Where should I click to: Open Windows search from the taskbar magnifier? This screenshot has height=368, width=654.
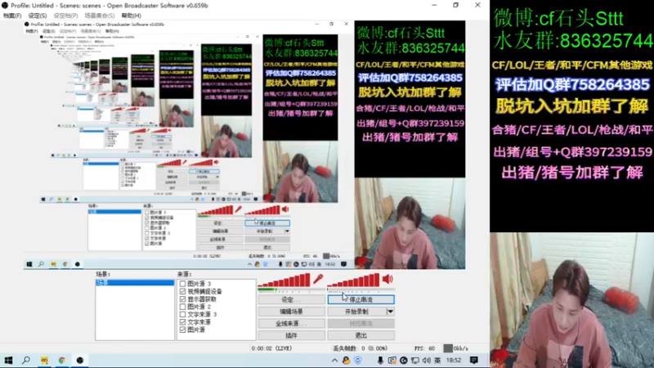click(26, 360)
